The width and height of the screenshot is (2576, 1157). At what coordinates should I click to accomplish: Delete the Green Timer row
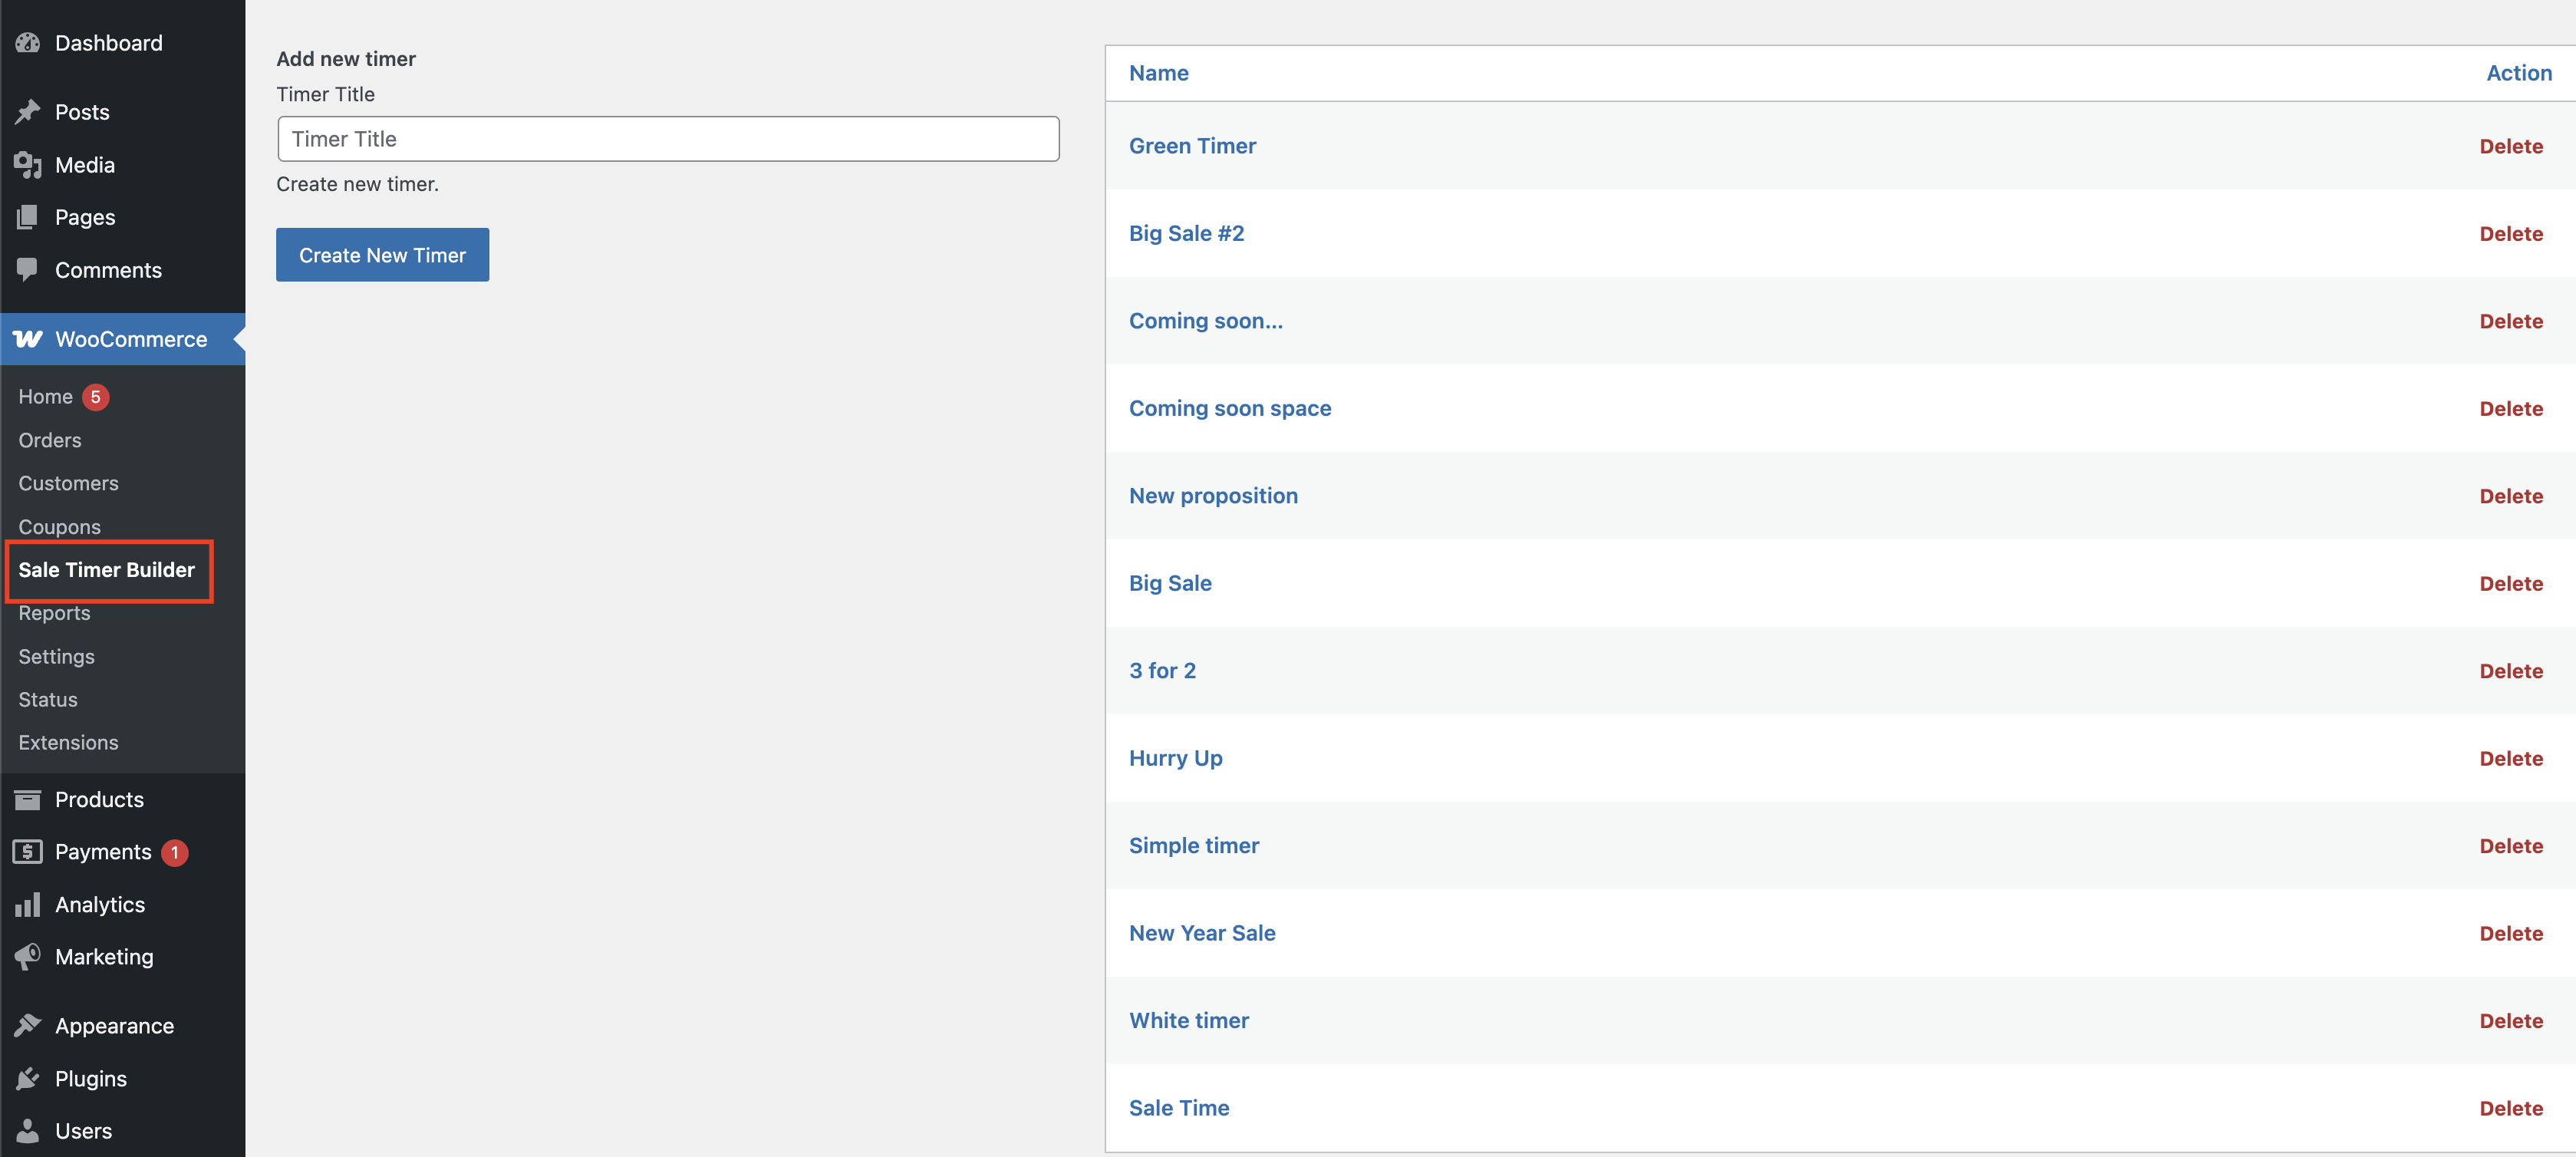[2511, 146]
